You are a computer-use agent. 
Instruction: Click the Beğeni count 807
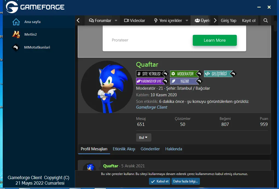pyautogui.click(x=225, y=124)
